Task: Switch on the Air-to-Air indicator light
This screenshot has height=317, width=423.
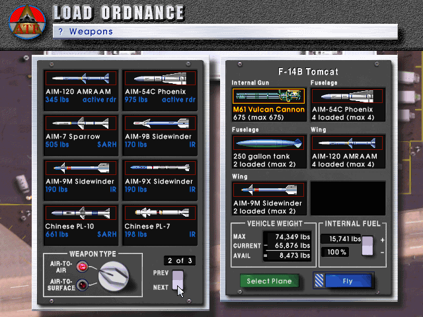Action: (82, 267)
